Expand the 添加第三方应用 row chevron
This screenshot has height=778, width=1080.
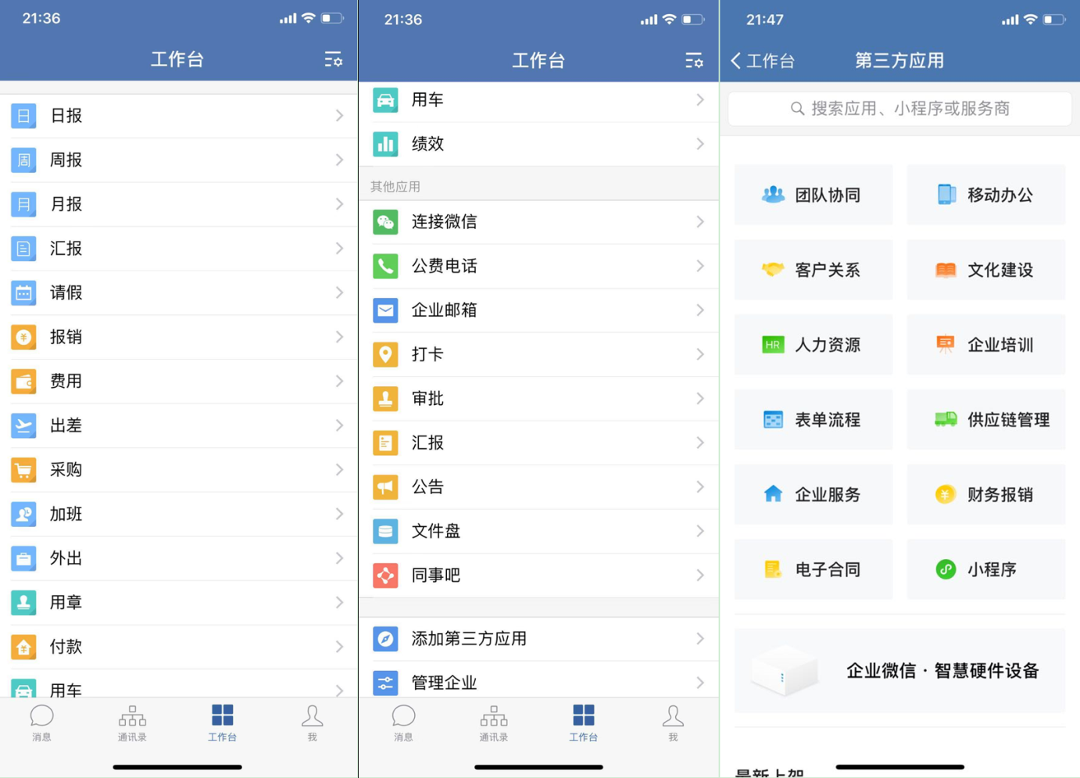tap(701, 639)
